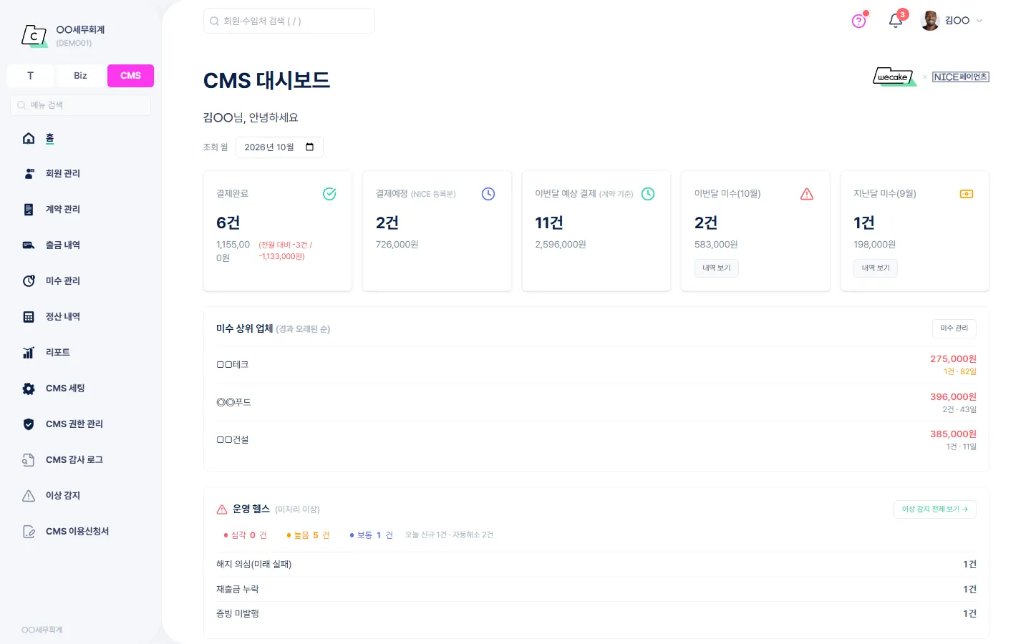Select the □□테크 company row
Viewport: 1031px width, 644px height.
pos(596,365)
